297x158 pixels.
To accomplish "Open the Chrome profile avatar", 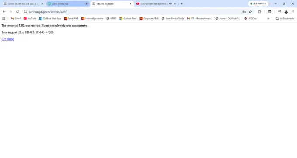I will click(x=286, y=12).
